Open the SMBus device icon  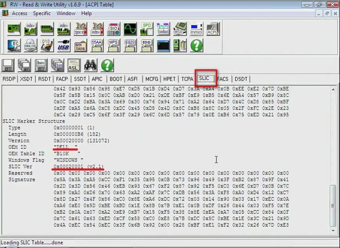pos(163,29)
